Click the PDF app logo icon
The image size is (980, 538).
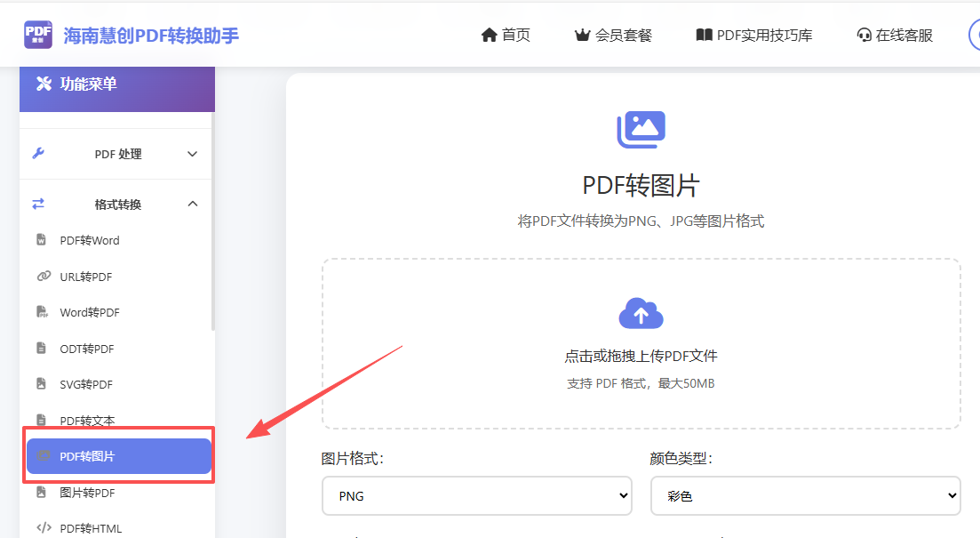click(x=38, y=35)
